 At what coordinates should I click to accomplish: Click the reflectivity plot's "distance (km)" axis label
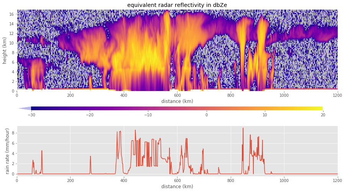(x=177, y=101)
